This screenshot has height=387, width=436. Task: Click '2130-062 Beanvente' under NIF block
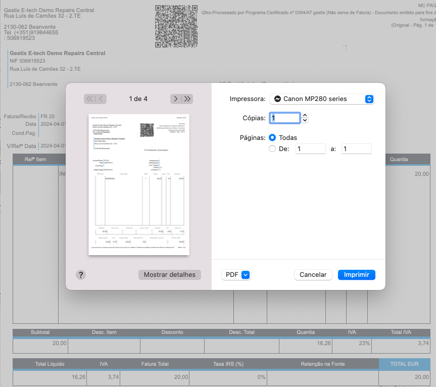click(x=33, y=84)
